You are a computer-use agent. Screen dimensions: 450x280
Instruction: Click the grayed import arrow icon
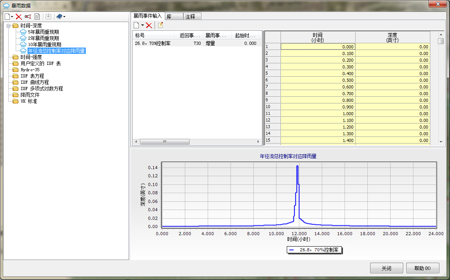pyautogui.click(x=48, y=17)
